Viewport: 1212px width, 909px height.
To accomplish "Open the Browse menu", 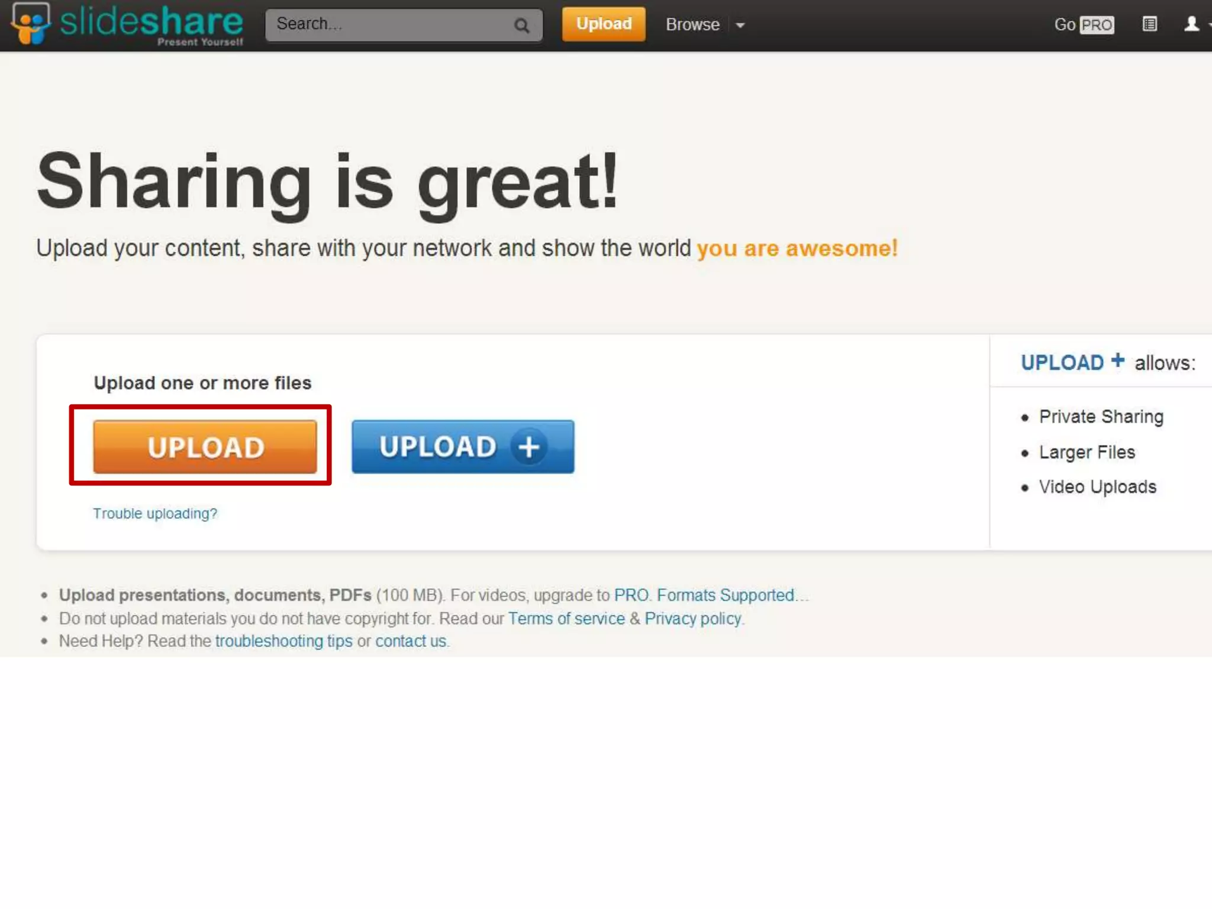I will [x=692, y=25].
